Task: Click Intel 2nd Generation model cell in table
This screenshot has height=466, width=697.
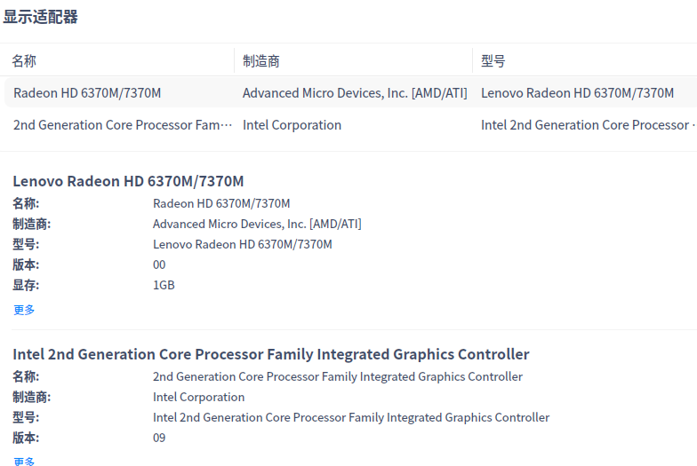Action: point(587,125)
